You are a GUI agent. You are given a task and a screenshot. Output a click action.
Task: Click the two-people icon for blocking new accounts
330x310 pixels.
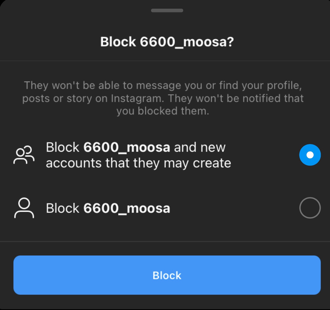point(24,155)
